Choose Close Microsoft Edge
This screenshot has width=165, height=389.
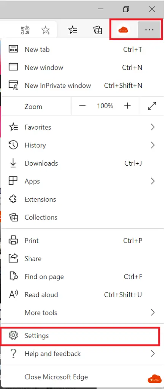coord(82,377)
